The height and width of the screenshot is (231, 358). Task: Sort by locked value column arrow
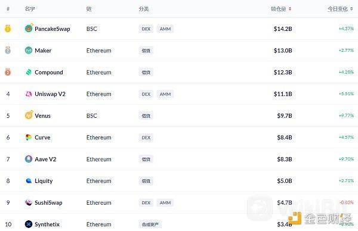point(290,9)
